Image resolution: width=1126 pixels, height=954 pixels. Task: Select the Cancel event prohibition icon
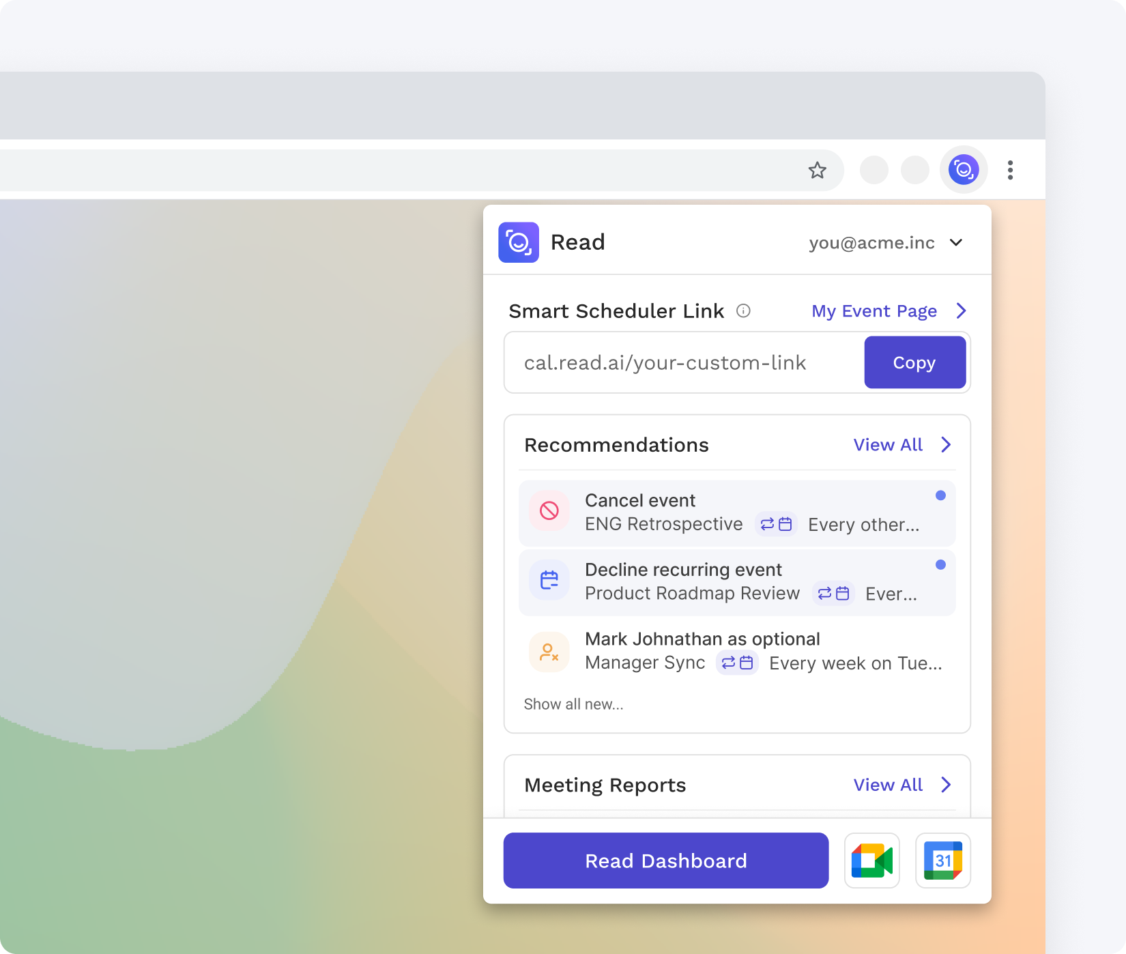[x=549, y=511]
